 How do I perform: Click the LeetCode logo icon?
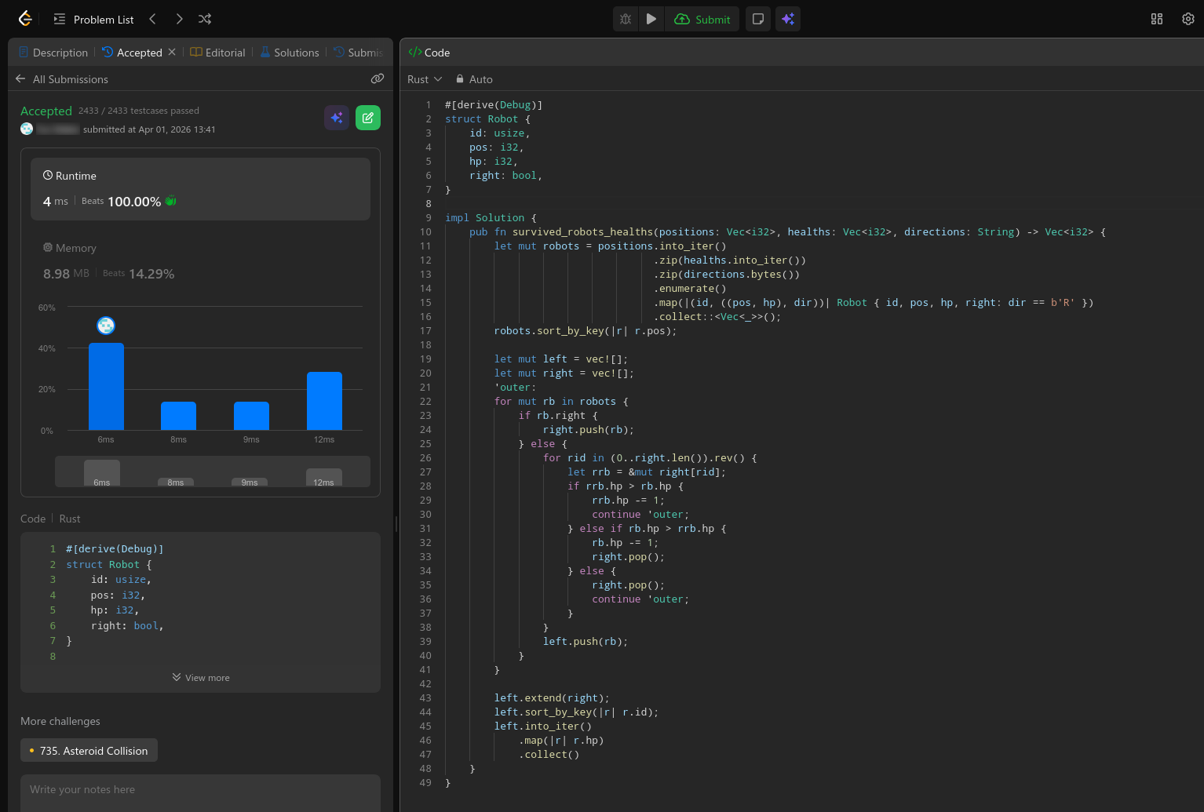pyautogui.click(x=25, y=19)
